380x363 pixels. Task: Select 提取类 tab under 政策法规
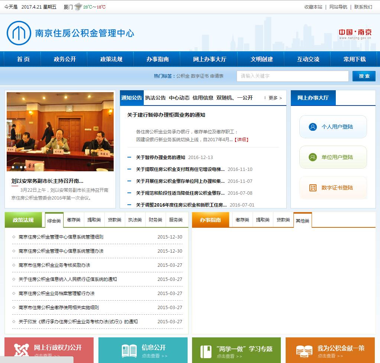94,220
